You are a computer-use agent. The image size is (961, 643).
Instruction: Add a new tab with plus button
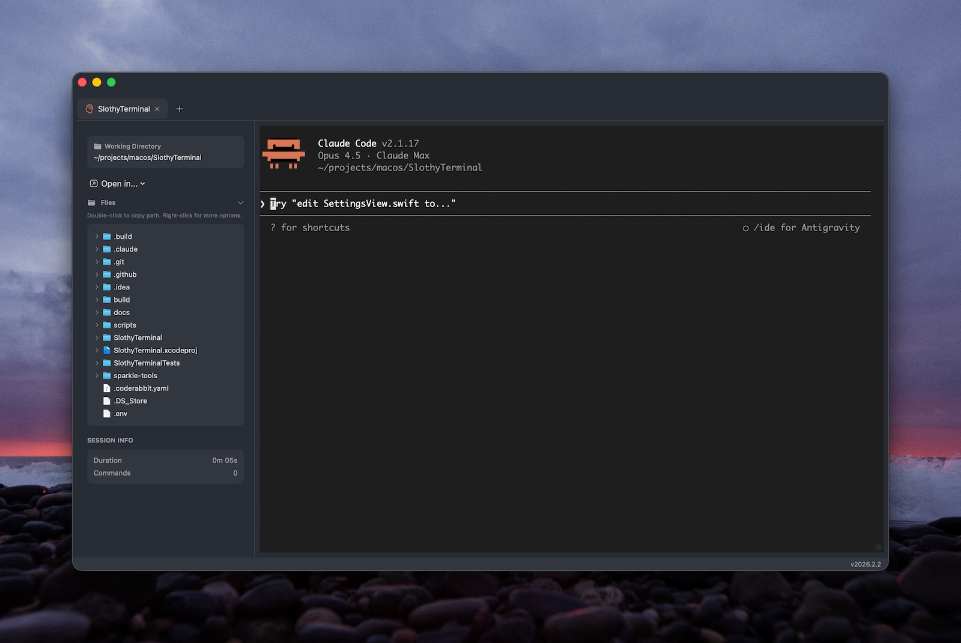[179, 109]
